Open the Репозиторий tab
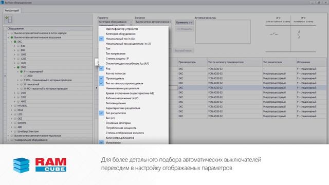 (x=12, y=10)
